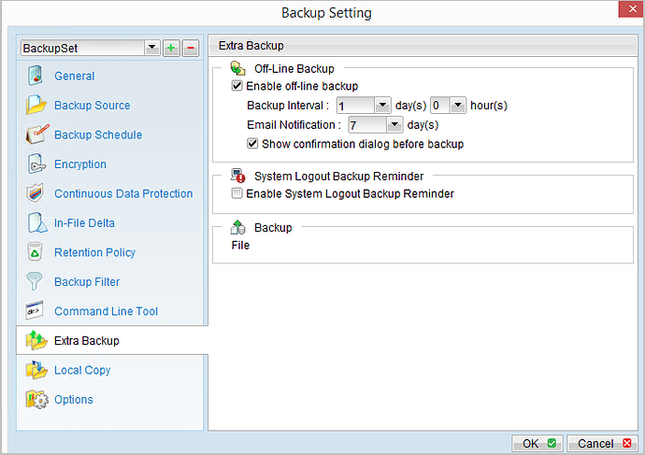The width and height of the screenshot is (645, 455).
Task: Uncheck Enable off-line backup checkbox
Action: pos(237,86)
